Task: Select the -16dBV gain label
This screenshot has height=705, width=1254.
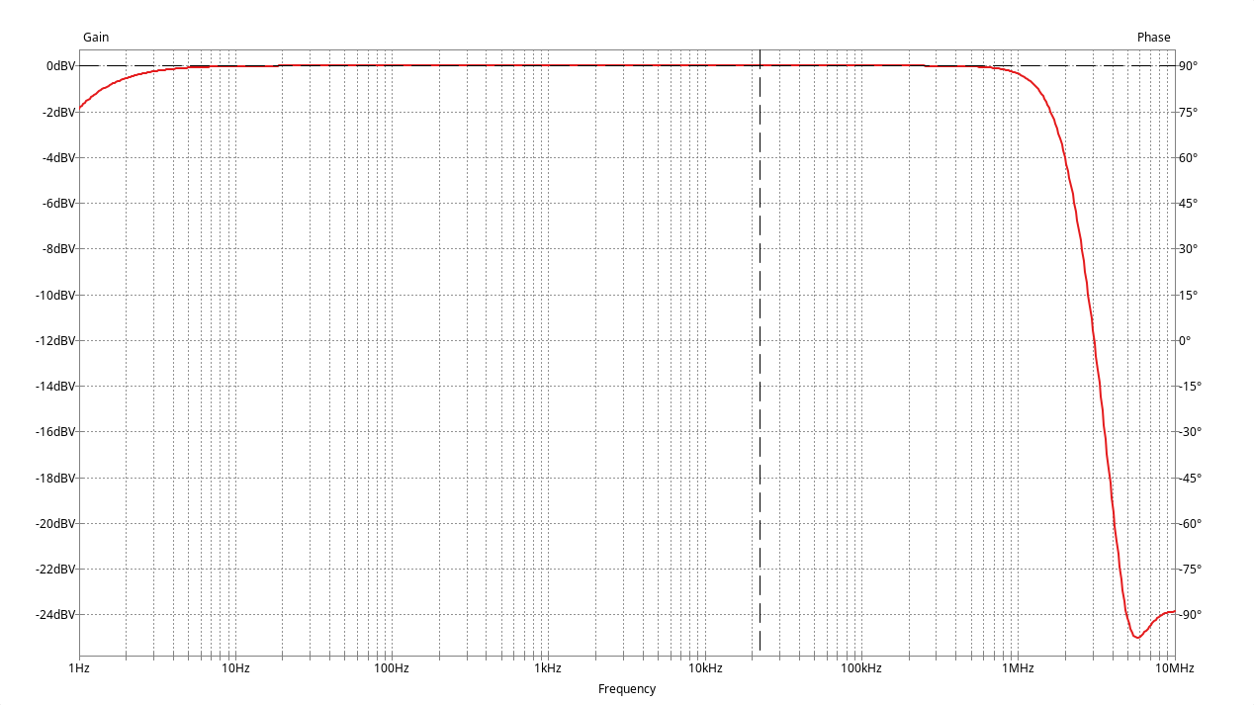Action: (x=55, y=432)
